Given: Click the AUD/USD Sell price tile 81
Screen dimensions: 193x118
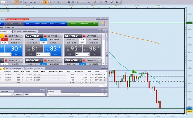Looking at the screenshot, I should coord(34,50).
